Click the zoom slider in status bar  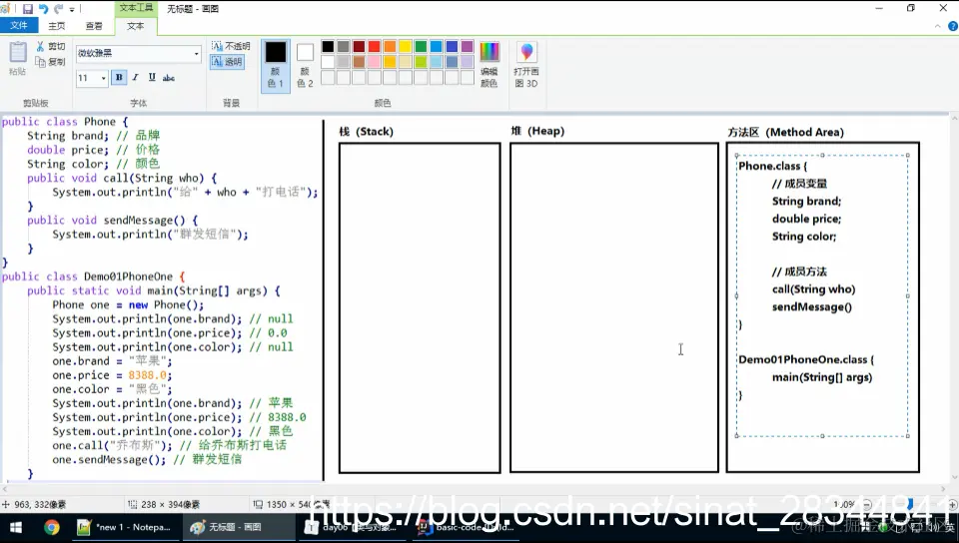pyautogui.click(x=909, y=504)
